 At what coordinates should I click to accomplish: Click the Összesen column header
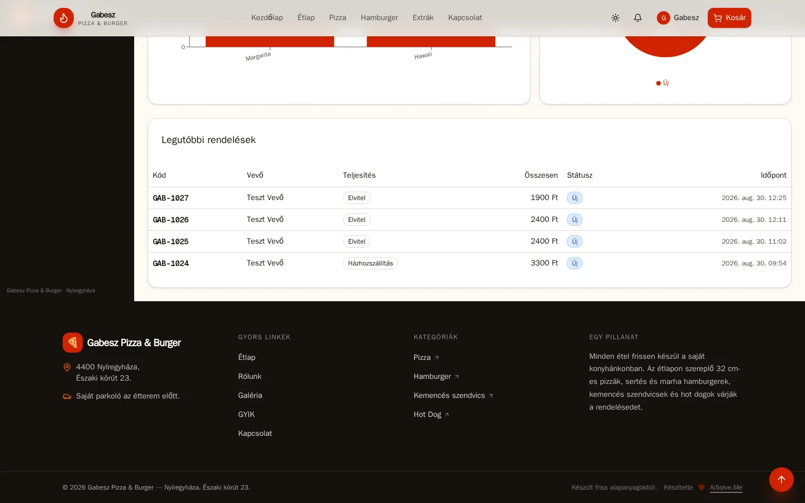(541, 175)
